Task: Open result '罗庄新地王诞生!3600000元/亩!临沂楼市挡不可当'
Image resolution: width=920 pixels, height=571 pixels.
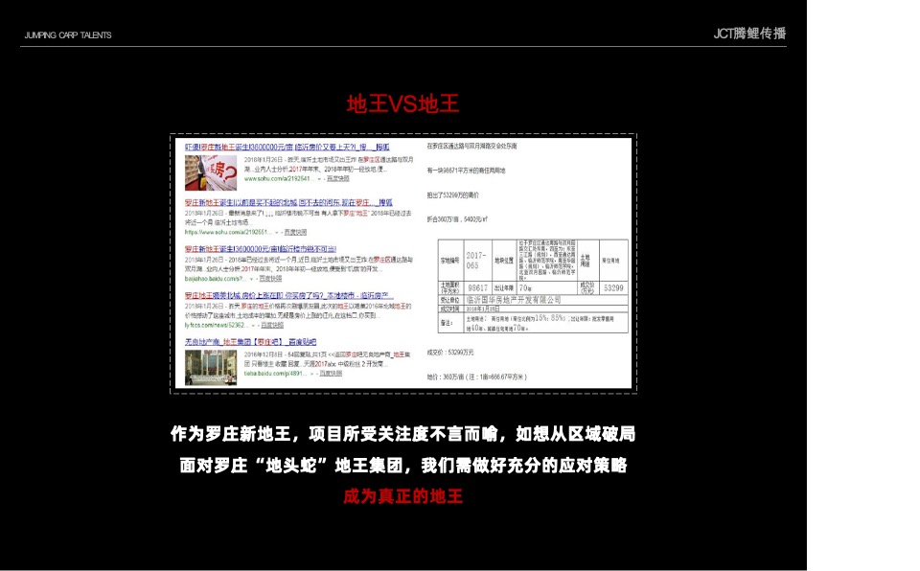Action: [261, 249]
